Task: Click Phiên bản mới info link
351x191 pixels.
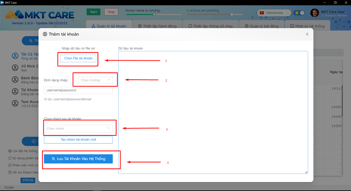Action: coord(23,165)
